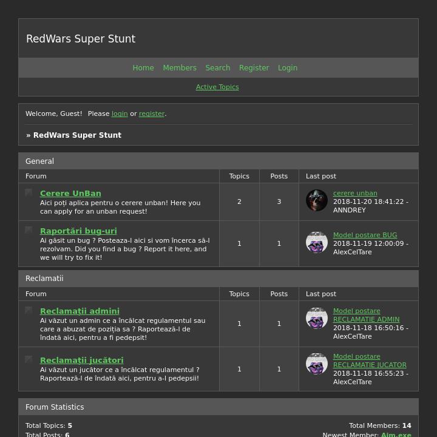Select Register in the navigation bar

pyautogui.click(x=254, y=68)
